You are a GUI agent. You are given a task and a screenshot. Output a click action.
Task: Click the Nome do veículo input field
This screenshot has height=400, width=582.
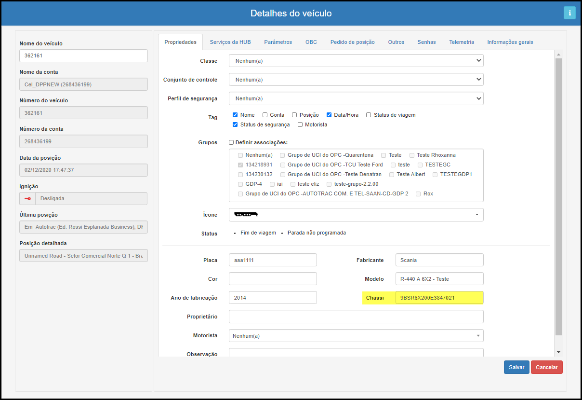tap(83, 55)
